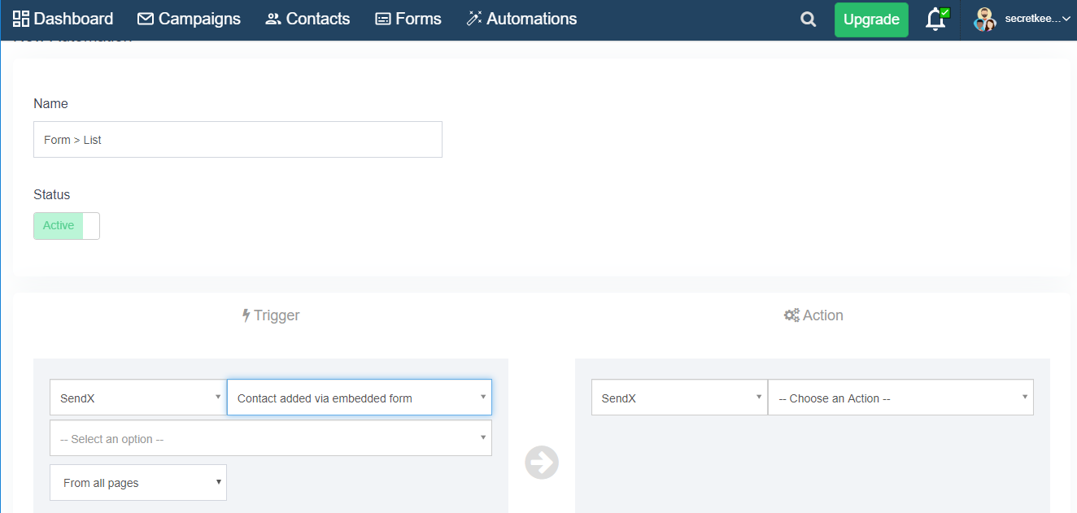Screen dimensions: 1077x513
Task: Go to Campaigns section
Action: tap(189, 19)
